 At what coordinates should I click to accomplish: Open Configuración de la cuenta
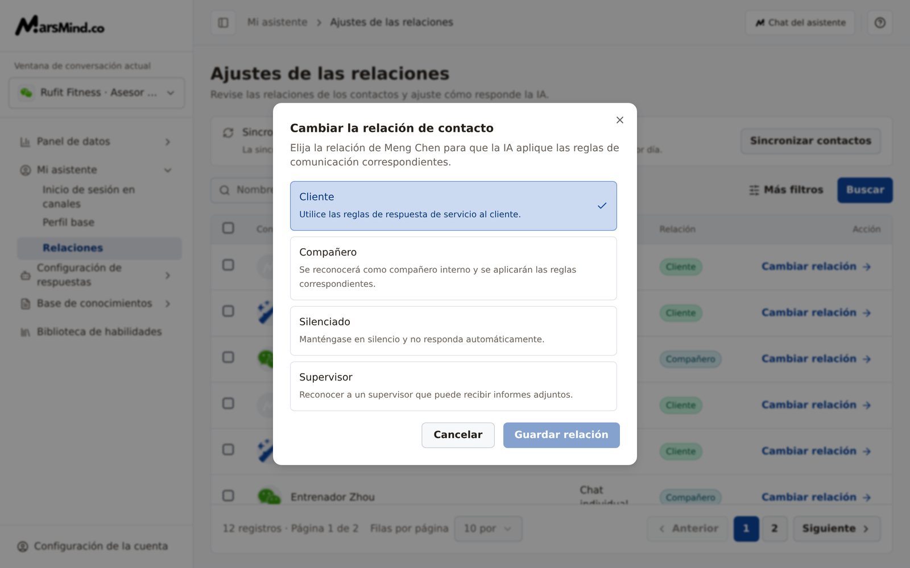(93, 546)
